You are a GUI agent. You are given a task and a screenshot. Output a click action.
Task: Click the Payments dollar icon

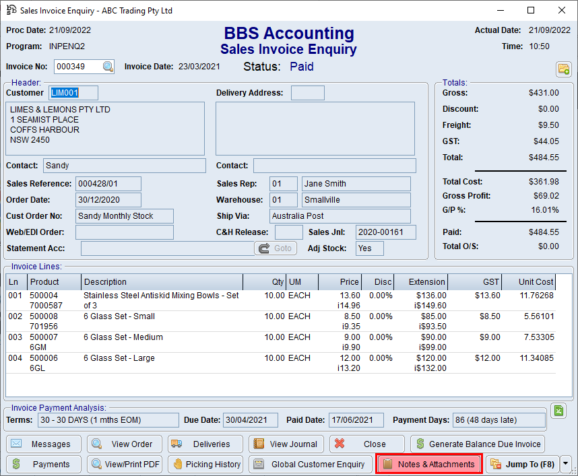15,464
